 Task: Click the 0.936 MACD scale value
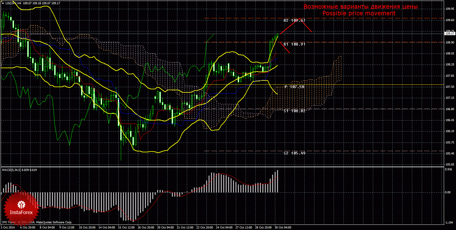[x=449, y=169]
